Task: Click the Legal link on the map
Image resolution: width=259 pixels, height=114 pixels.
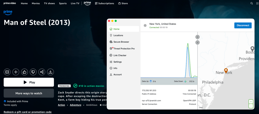Action: pyautogui.click(x=201, y=107)
